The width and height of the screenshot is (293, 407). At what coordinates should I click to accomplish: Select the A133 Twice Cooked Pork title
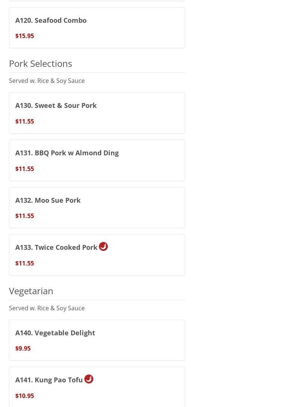[x=56, y=247]
